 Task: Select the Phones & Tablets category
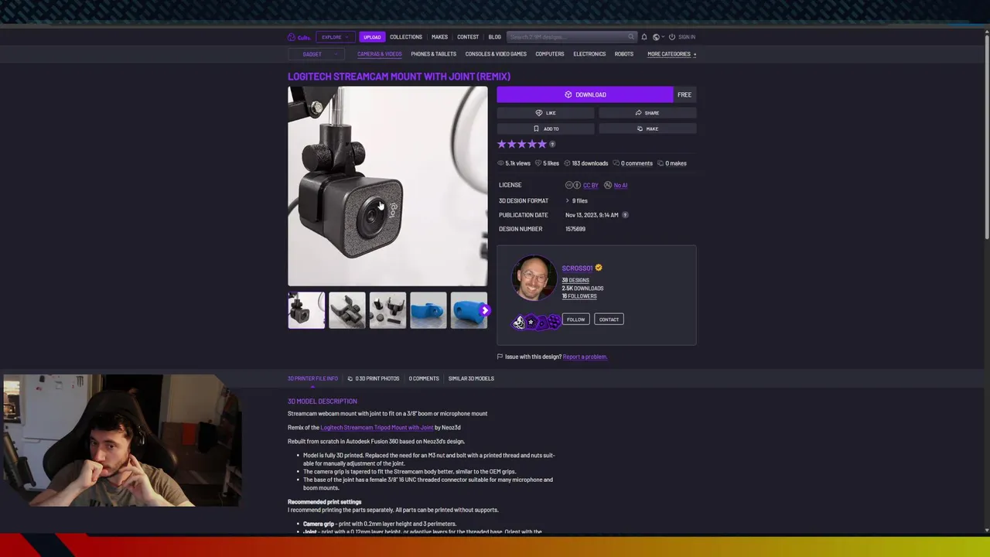tap(434, 54)
